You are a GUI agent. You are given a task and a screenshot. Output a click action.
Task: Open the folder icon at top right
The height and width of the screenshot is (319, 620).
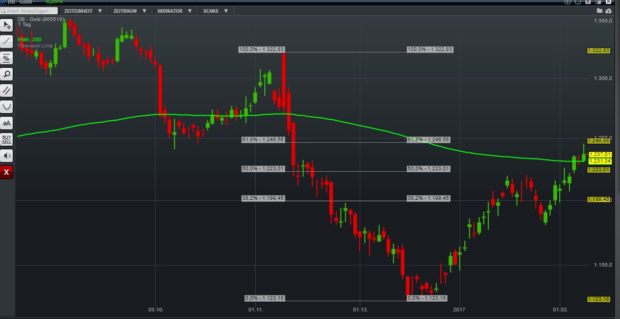600,11
